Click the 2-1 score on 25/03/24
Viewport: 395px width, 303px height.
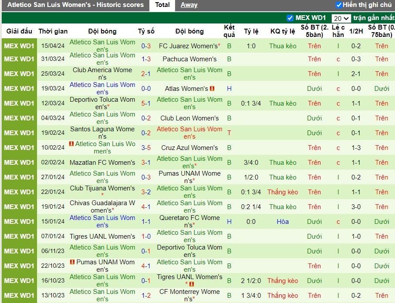[146, 73]
